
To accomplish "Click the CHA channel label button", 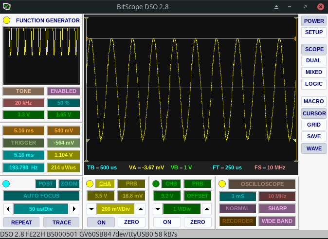I will (105, 184).
